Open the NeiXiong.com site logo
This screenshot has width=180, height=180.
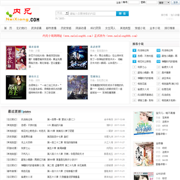tap(22, 14)
